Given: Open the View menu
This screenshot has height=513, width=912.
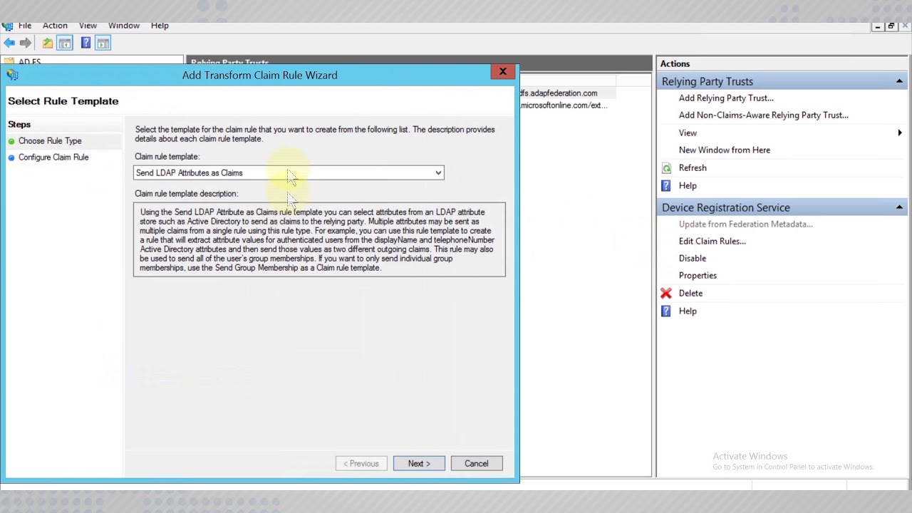Looking at the screenshot, I should tap(88, 26).
